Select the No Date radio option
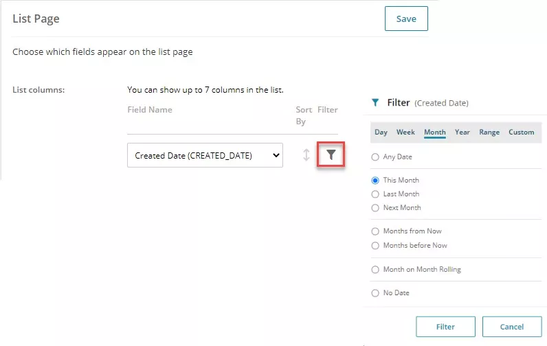 tap(375, 293)
